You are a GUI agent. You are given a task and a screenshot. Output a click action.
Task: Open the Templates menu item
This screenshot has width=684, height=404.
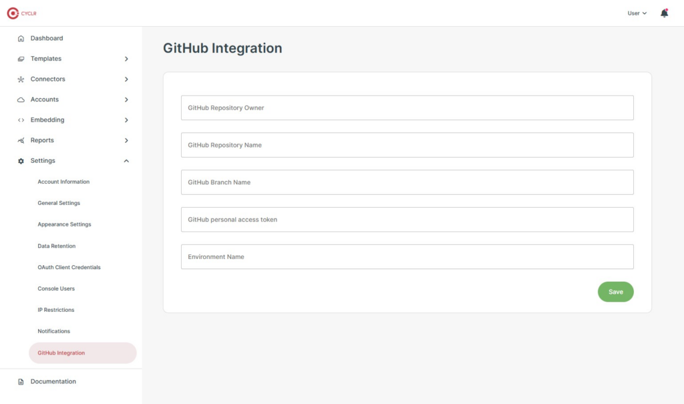coord(46,59)
